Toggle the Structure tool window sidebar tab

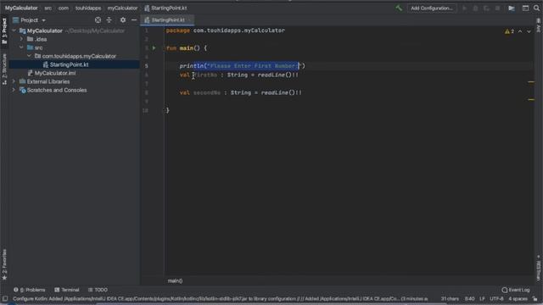coord(4,69)
